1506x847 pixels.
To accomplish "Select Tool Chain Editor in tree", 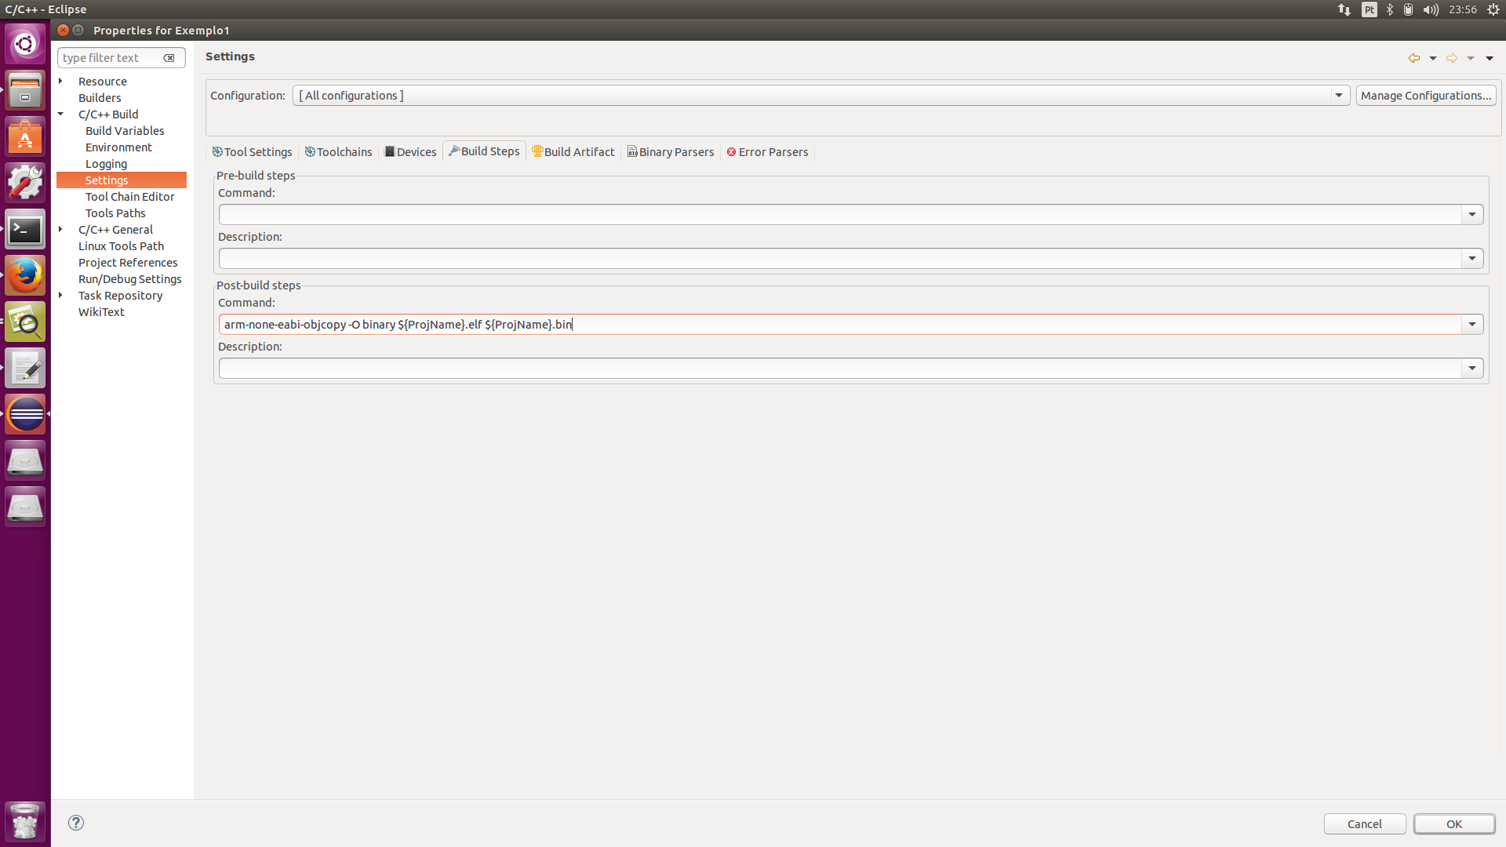I will coord(129,197).
